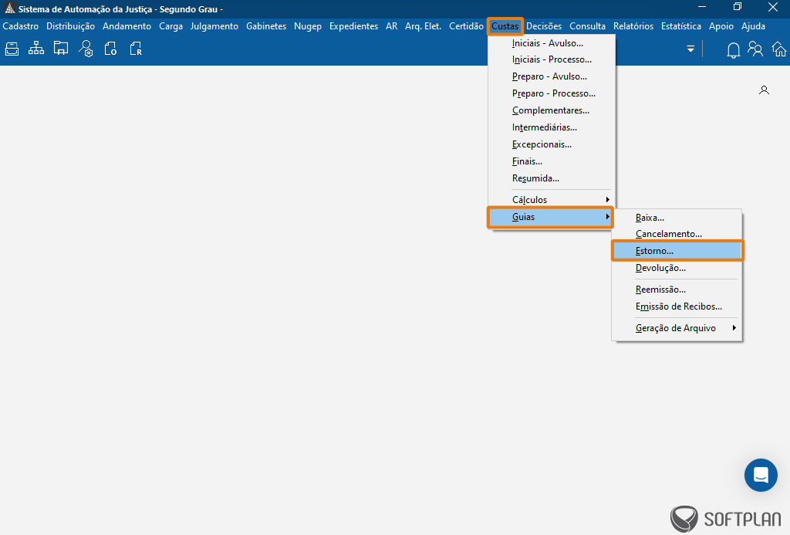Click the folder with printer toolbar icon

coord(61,49)
